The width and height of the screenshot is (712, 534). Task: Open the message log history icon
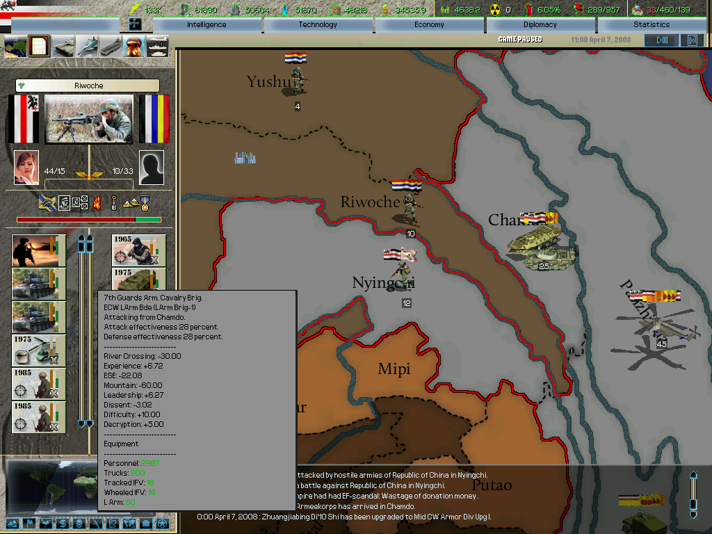[x=691, y=40]
